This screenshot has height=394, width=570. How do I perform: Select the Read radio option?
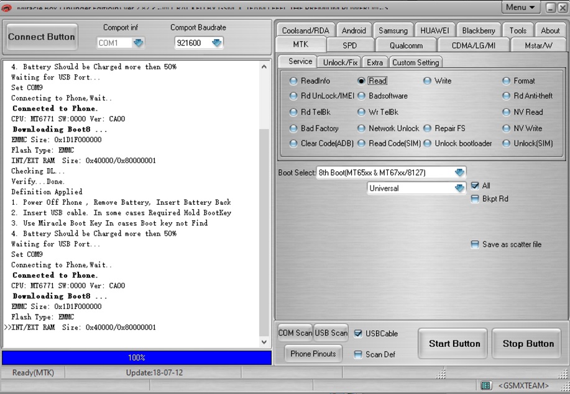(x=372, y=81)
